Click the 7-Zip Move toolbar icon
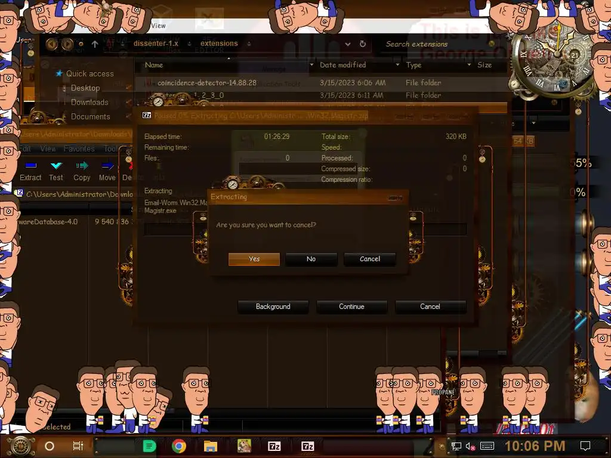 coord(107,166)
